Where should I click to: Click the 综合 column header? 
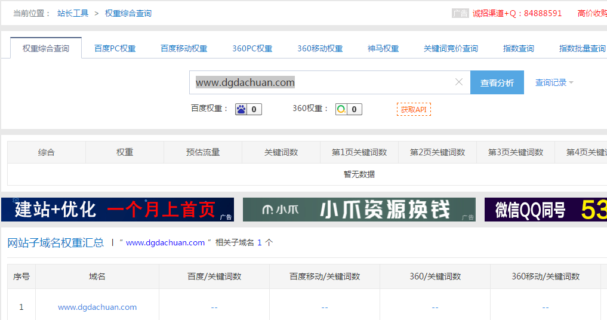click(47, 152)
